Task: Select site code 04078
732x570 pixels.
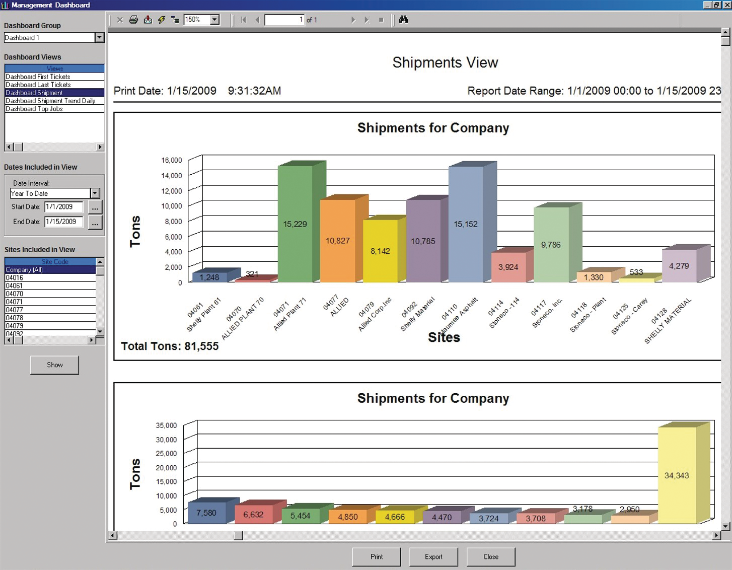Action: pyautogui.click(x=50, y=318)
